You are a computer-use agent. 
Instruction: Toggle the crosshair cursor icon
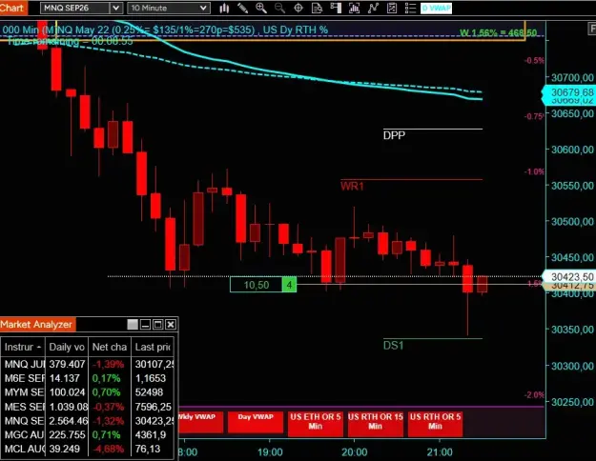pyautogui.click(x=298, y=8)
